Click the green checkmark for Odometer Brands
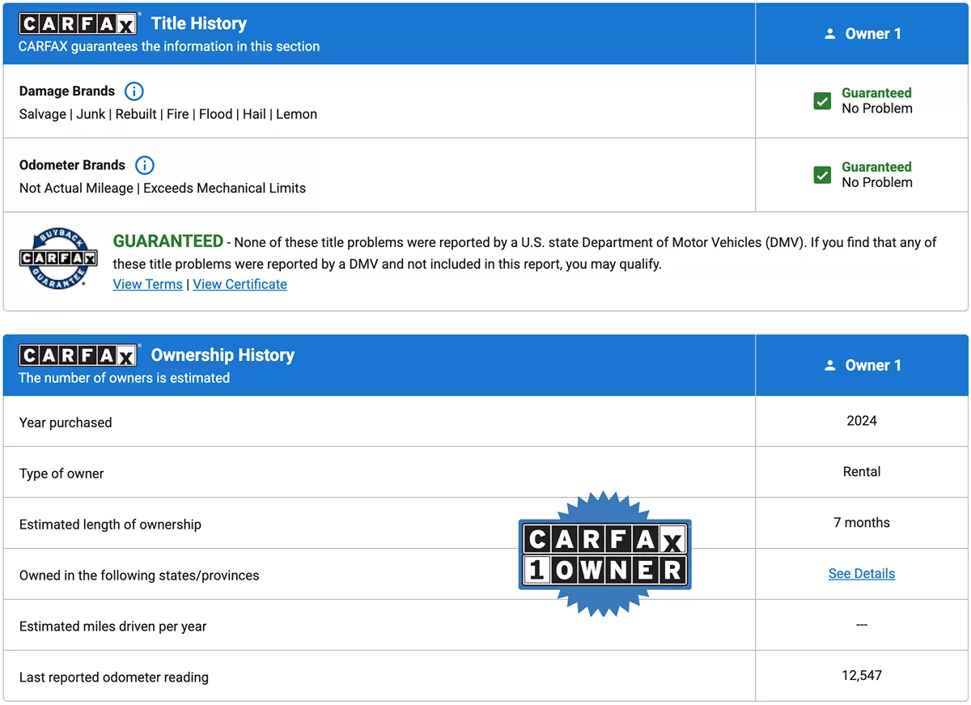 (x=822, y=175)
